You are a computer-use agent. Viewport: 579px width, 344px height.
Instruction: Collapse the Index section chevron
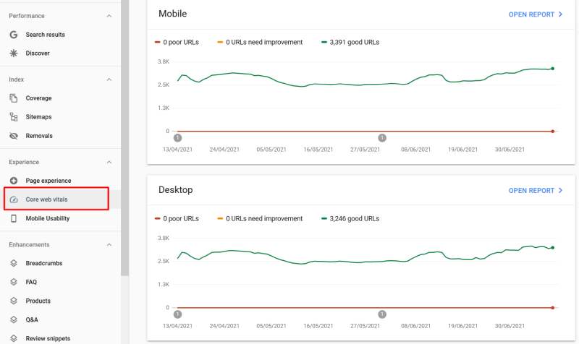tap(109, 79)
